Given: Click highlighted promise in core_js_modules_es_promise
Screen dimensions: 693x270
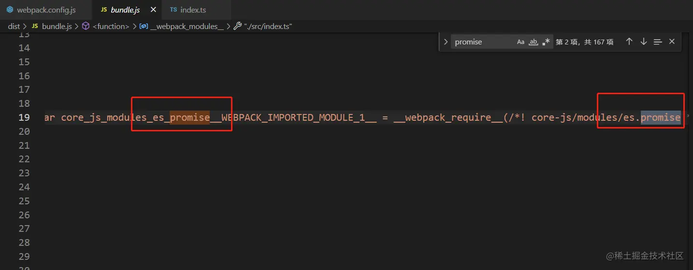Looking at the screenshot, I should click(x=190, y=117).
